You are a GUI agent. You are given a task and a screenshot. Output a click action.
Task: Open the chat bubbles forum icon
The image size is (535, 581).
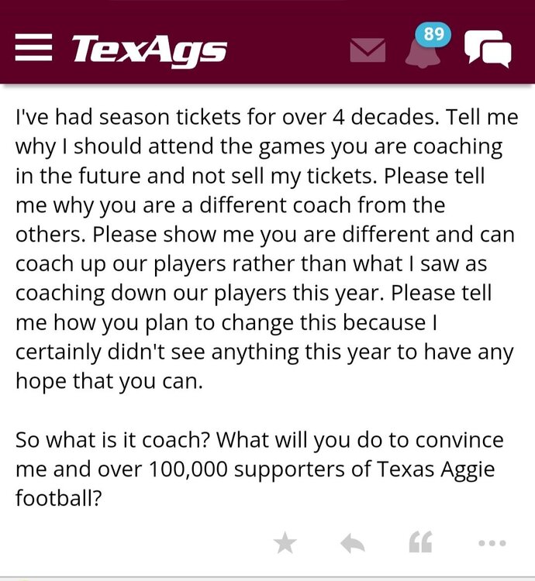click(487, 50)
